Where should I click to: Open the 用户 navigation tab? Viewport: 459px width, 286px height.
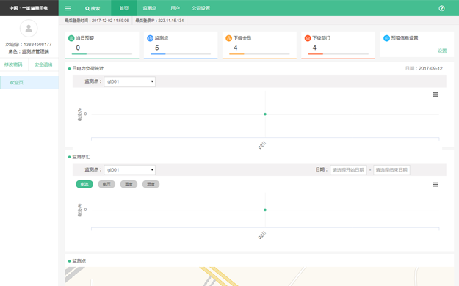[175, 8]
